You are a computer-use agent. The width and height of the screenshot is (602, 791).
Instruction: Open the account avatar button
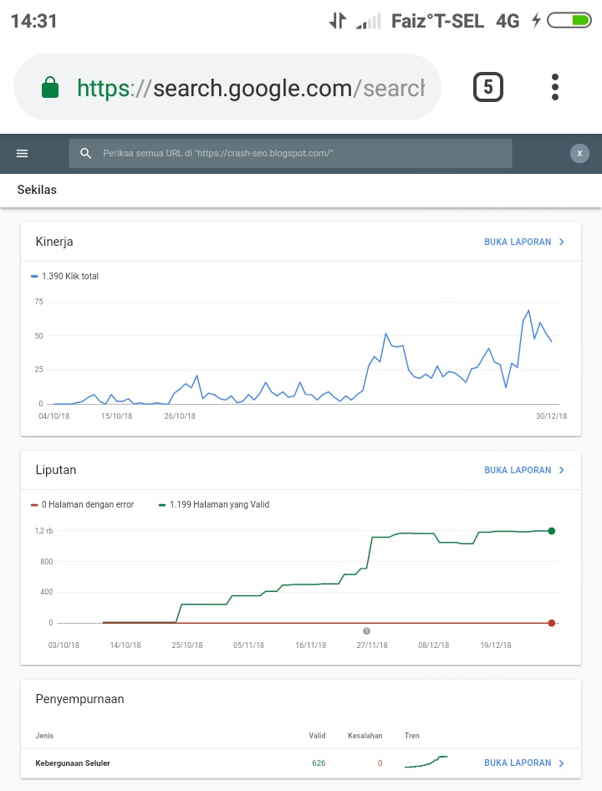579,153
